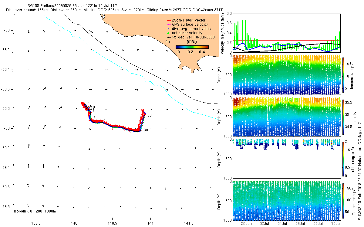This screenshot has width=364, height=227.
Task: Click the Ox. sat. ratio (%) colorbar
Action: point(344,201)
